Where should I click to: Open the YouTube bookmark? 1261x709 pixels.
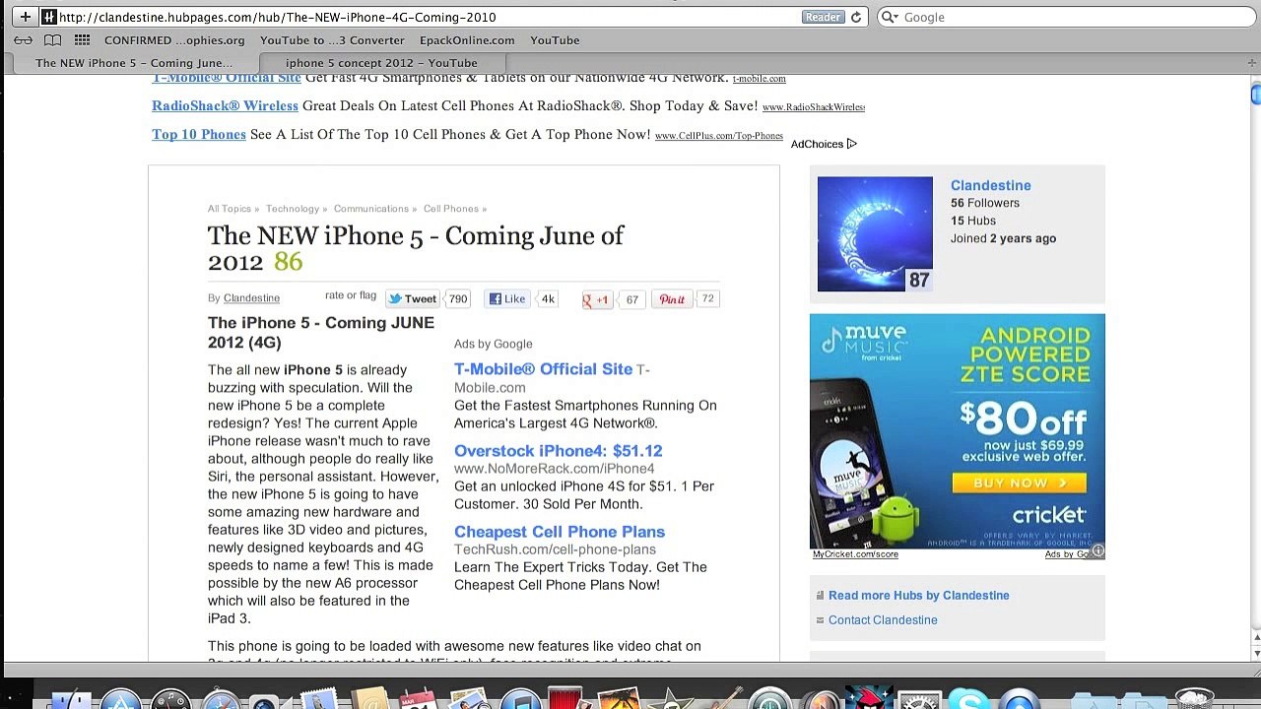(x=555, y=40)
